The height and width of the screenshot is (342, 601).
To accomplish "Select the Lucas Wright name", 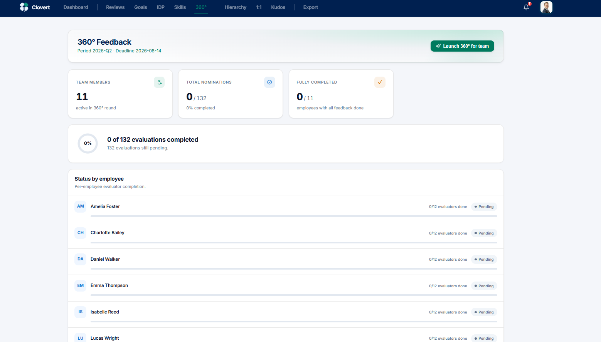I will [105, 338].
